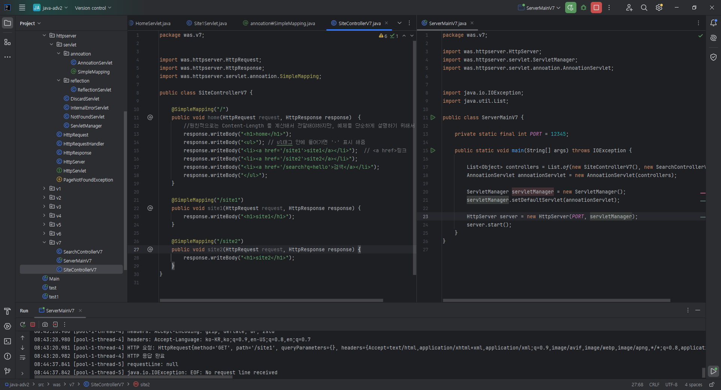The image size is (721, 390).
Task: Start debugging ServerMainV7 with the bug icon
Action: 584,7
